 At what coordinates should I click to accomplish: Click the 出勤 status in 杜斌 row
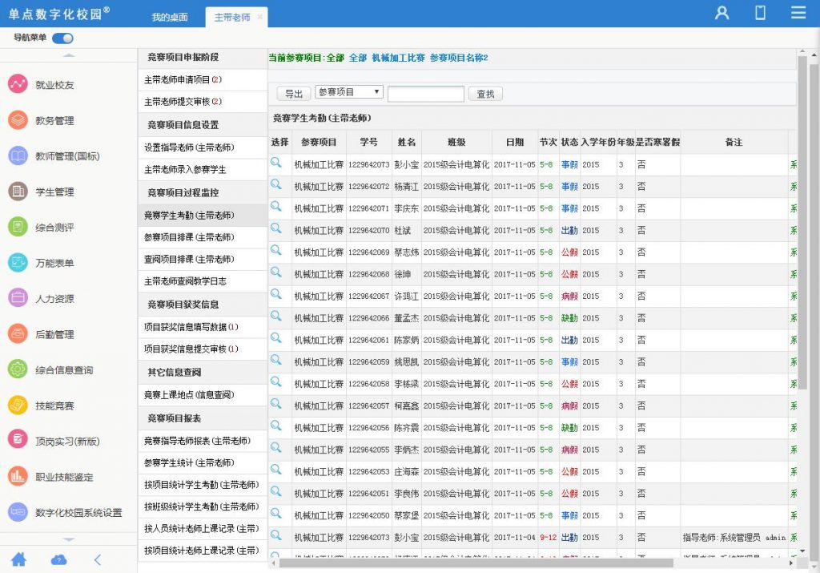[569, 230]
